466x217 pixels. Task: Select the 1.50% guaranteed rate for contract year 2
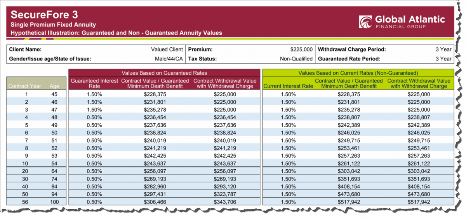point(94,102)
